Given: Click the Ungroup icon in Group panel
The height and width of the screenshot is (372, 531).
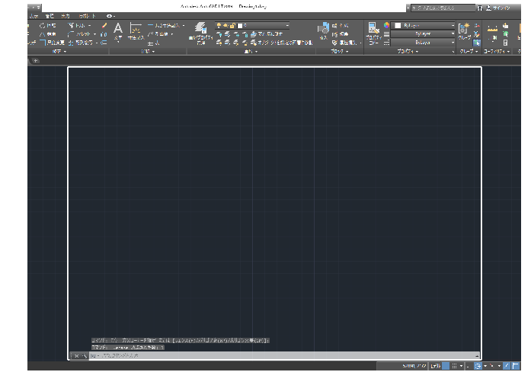Looking at the screenshot, I should (x=477, y=25).
